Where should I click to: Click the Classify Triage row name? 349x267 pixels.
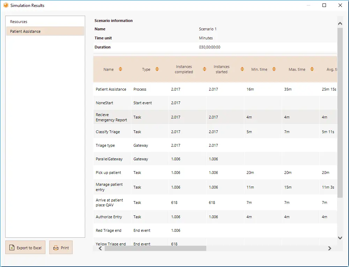click(108, 132)
